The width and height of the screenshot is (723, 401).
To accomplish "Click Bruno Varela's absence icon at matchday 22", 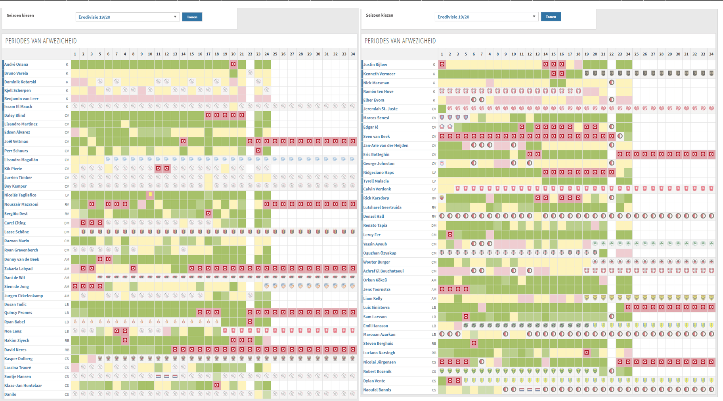I will pyautogui.click(x=250, y=73).
